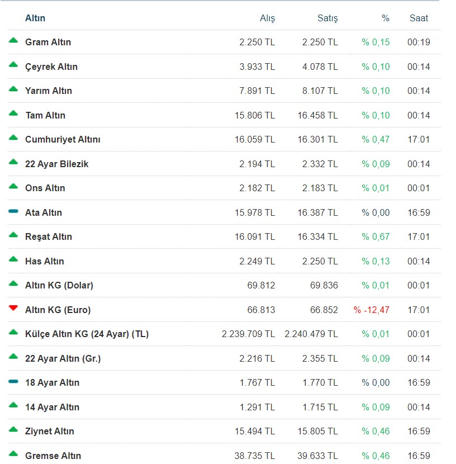This screenshot has height=464, width=456.
Task: Open the Ziynet Altın link
Action: [50, 431]
